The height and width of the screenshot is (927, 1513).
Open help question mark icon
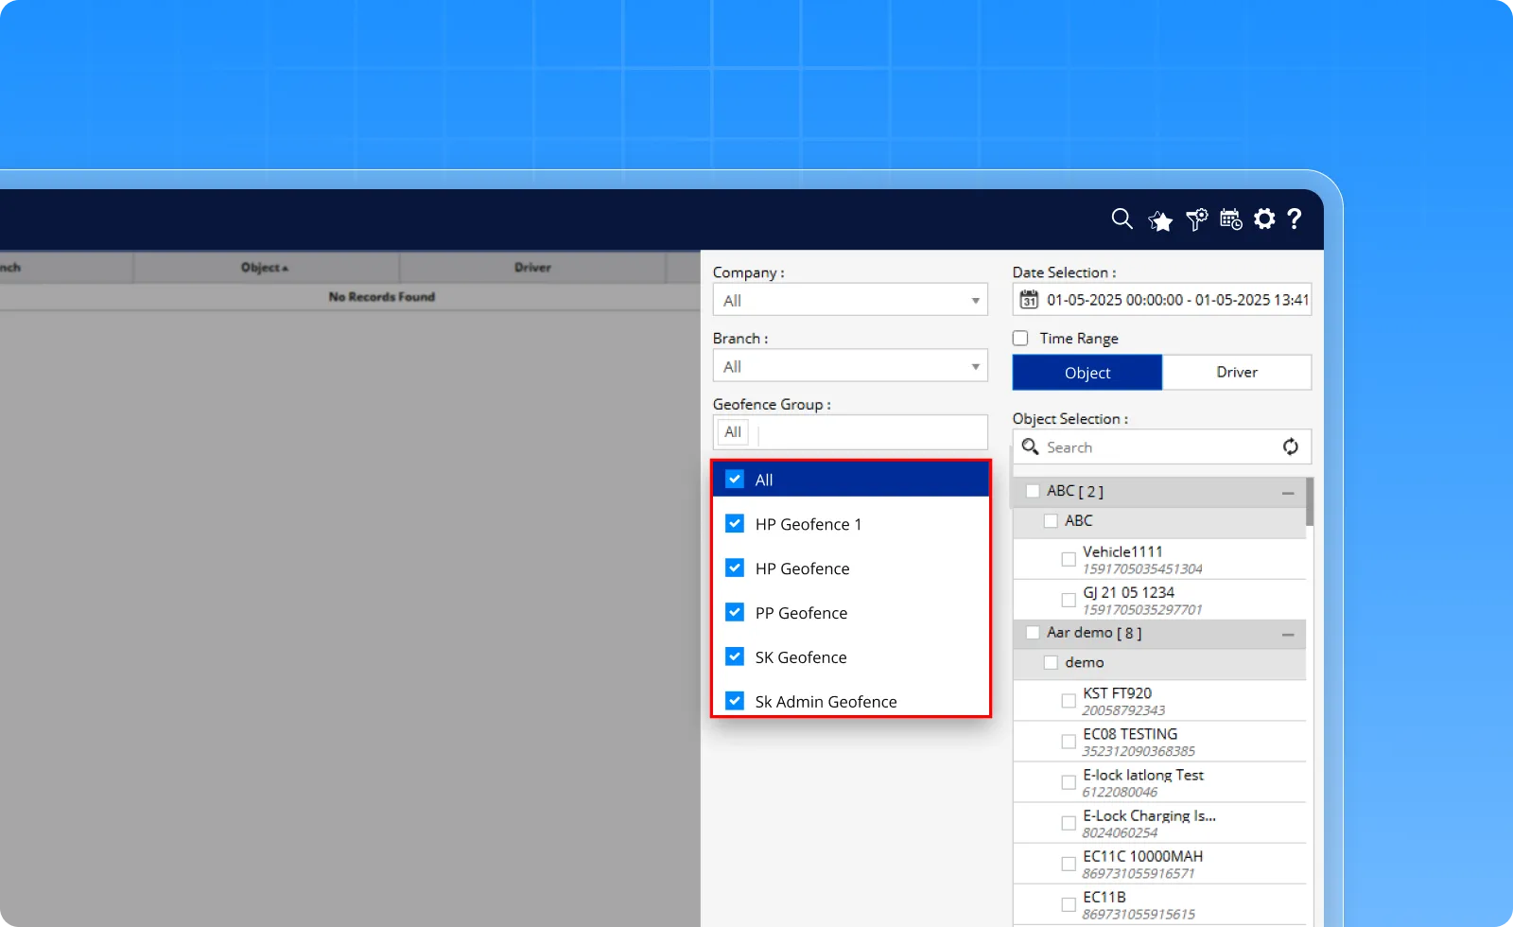[1295, 219]
